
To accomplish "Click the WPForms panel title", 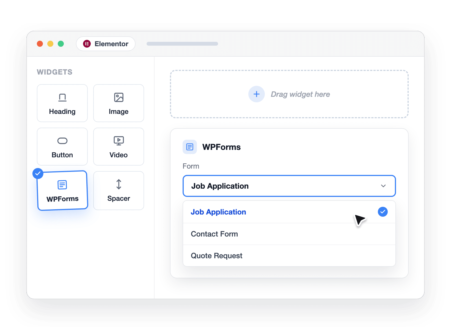I will (x=221, y=147).
